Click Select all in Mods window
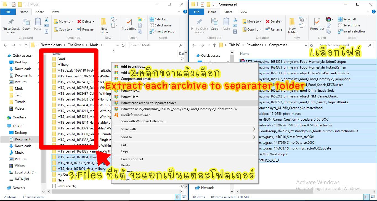Screen dimensions: 377x201 point(158,19)
